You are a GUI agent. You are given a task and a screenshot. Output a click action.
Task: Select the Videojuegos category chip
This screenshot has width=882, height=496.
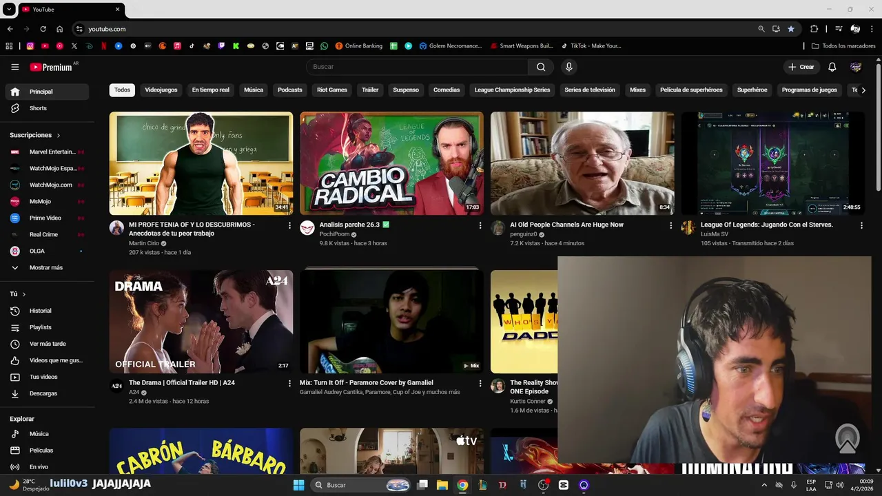point(161,90)
